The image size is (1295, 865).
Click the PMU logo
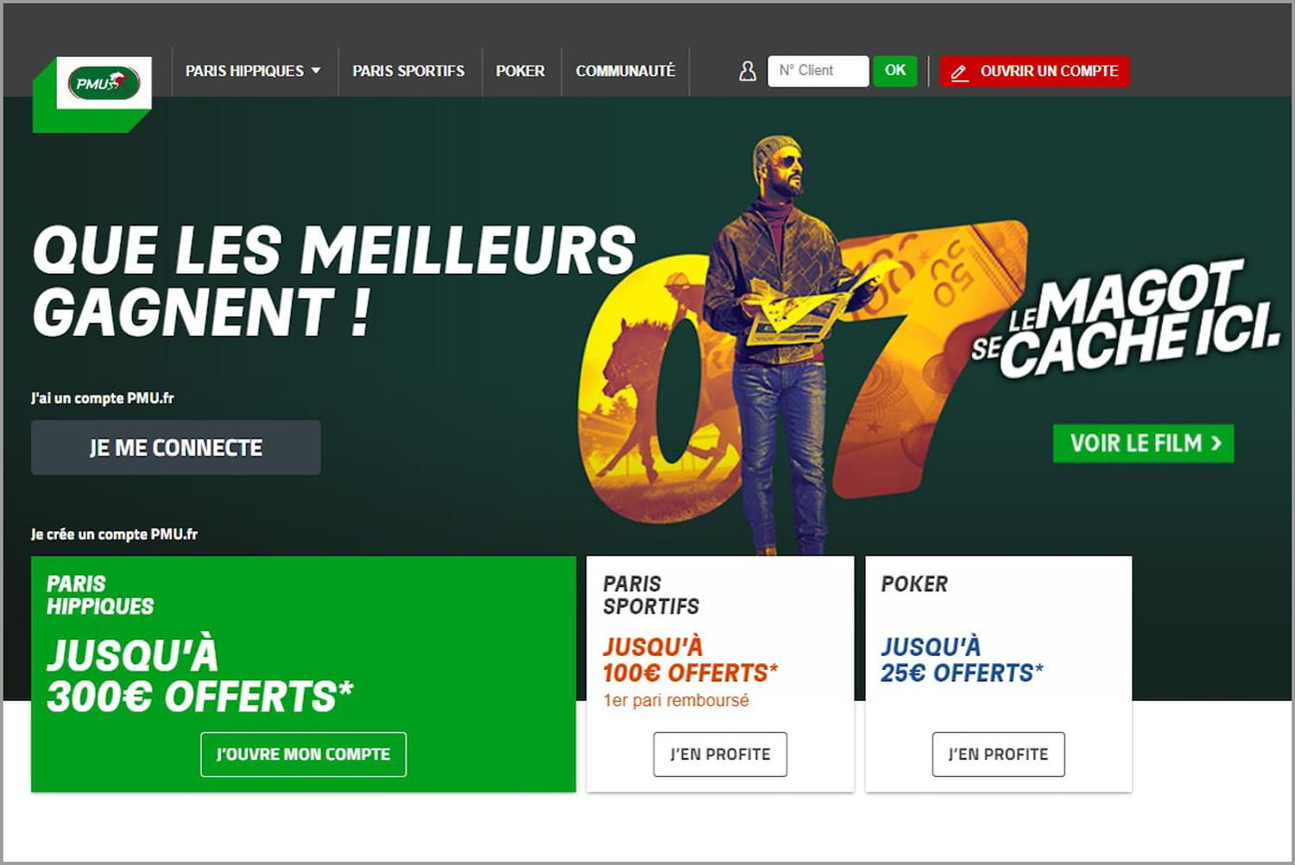click(104, 83)
